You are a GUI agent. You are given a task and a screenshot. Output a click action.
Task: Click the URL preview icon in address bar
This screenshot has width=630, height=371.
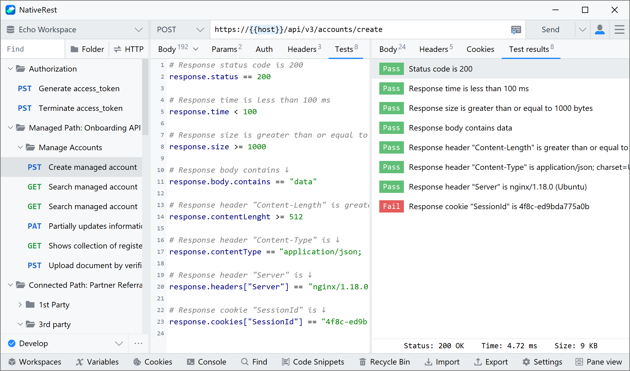[516, 30]
